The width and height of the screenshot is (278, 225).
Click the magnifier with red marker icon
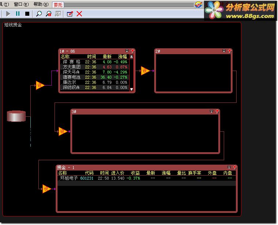coord(49,14)
